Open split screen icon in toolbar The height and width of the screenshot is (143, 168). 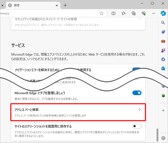(x=113, y=13)
